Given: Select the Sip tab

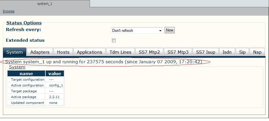Looking at the screenshot, I should [x=242, y=52].
